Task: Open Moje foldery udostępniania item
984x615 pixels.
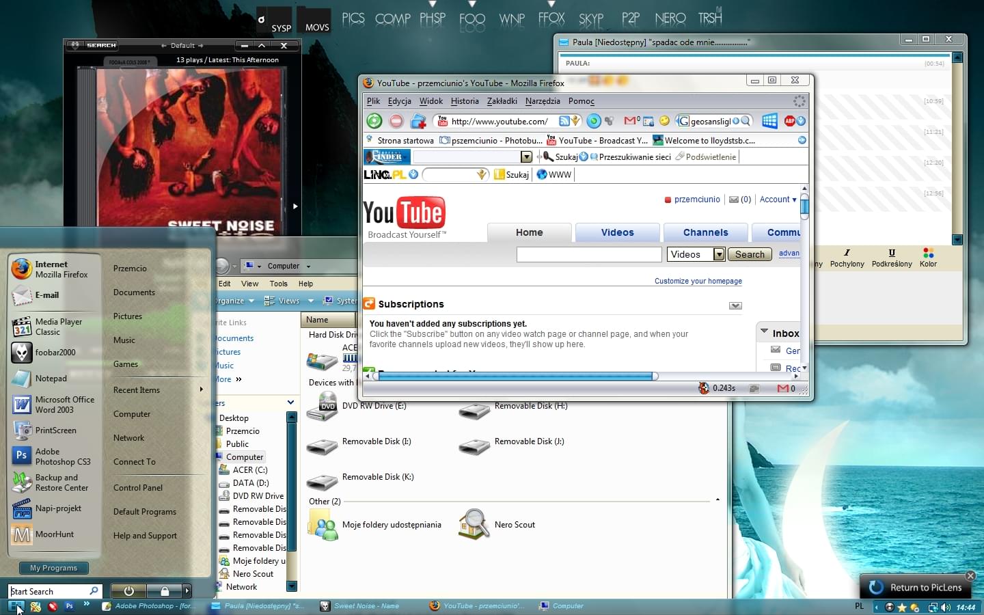Action: pyautogui.click(x=374, y=525)
